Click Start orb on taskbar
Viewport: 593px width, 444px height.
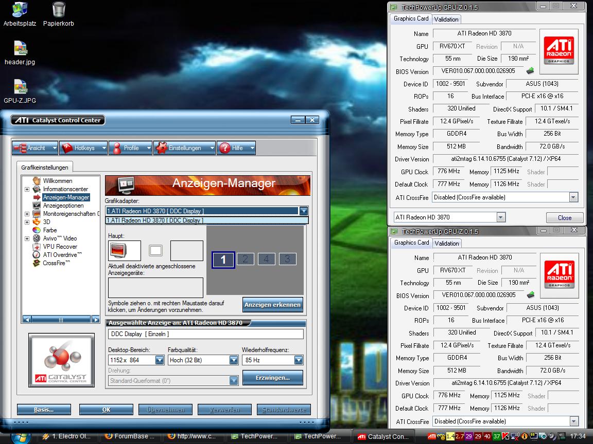[x=21, y=438]
